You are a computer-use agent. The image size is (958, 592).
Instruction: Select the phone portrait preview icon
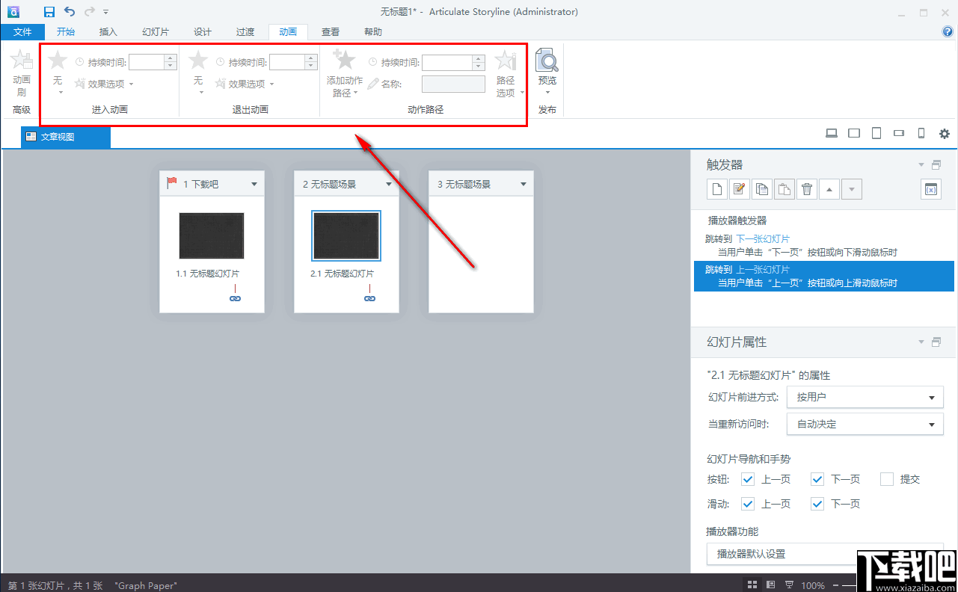(x=921, y=132)
